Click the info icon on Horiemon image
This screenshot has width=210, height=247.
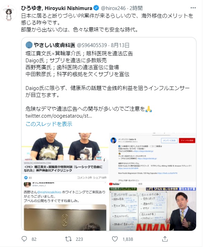pyautogui.click(x=104, y=160)
